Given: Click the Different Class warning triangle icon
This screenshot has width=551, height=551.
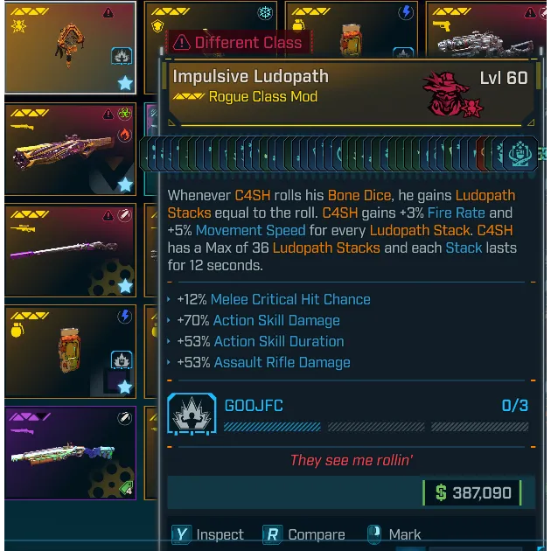Looking at the screenshot, I should [x=182, y=43].
